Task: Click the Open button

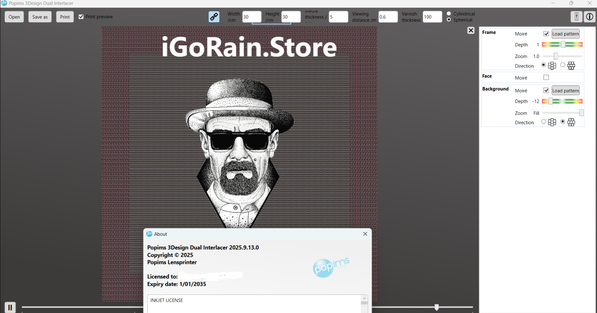Action: 14,17
